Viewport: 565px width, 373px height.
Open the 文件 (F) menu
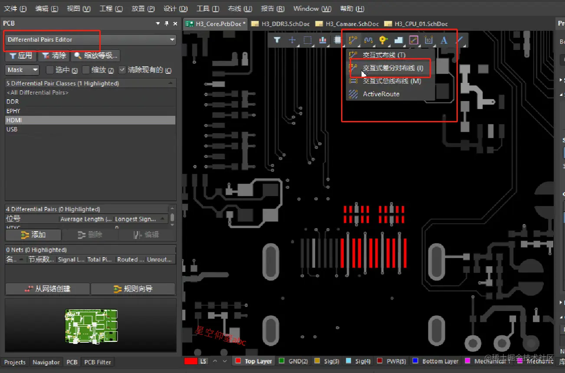(15, 9)
